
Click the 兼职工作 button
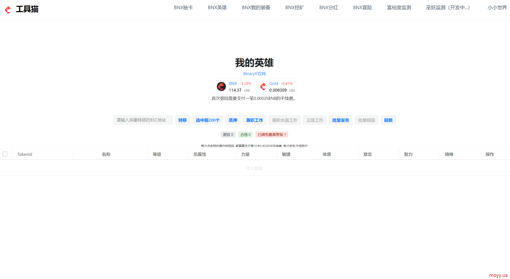[255, 120]
